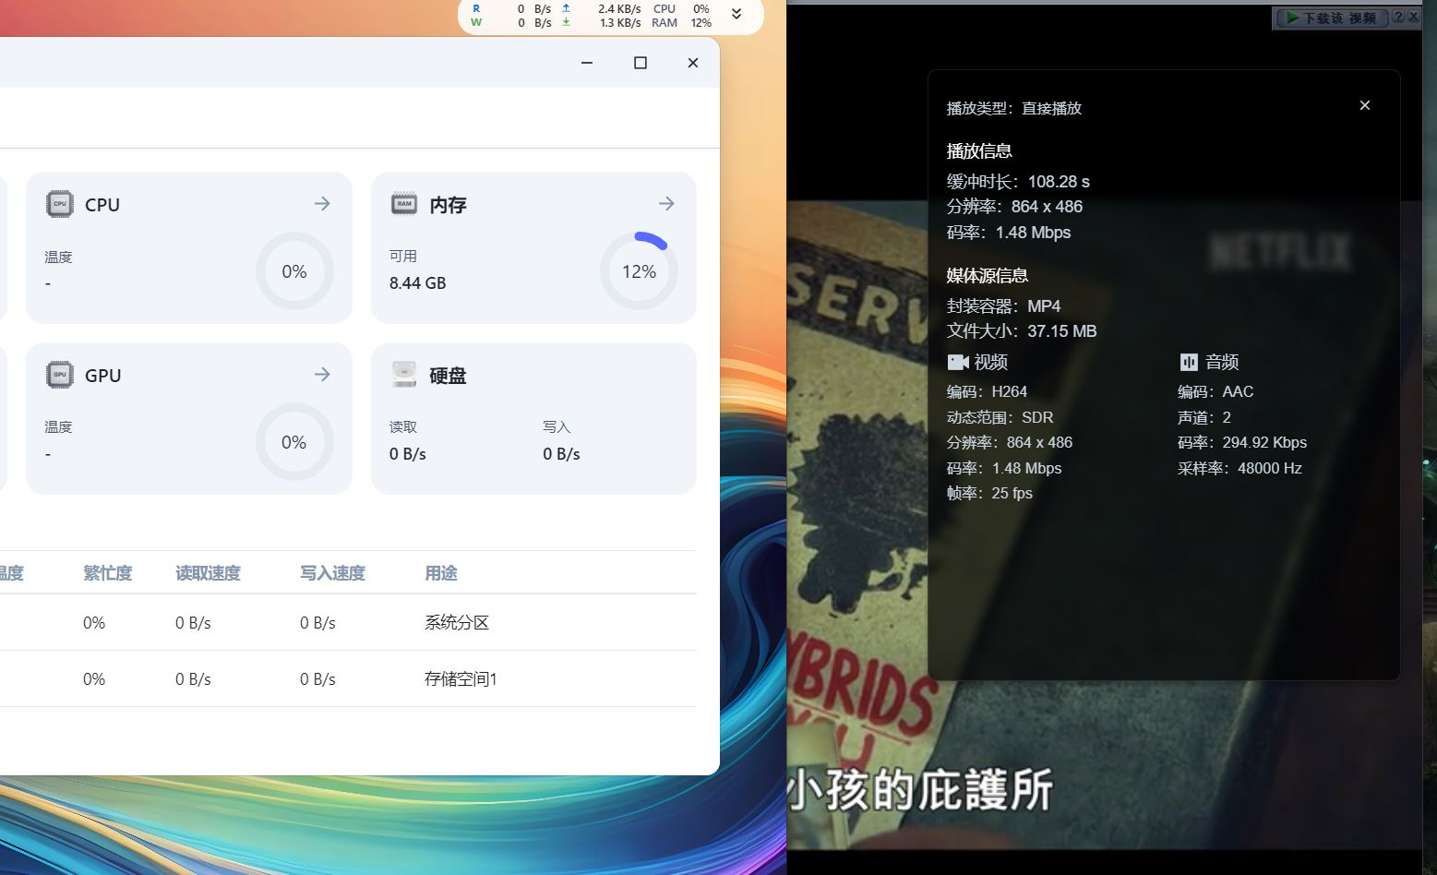Click the 小孩的庇護所 subtitle in the video
Image resolution: width=1437 pixels, height=875 pixels.
(920, 791)
